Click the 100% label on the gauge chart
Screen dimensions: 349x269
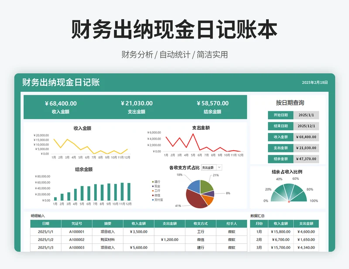pos(314,201)
